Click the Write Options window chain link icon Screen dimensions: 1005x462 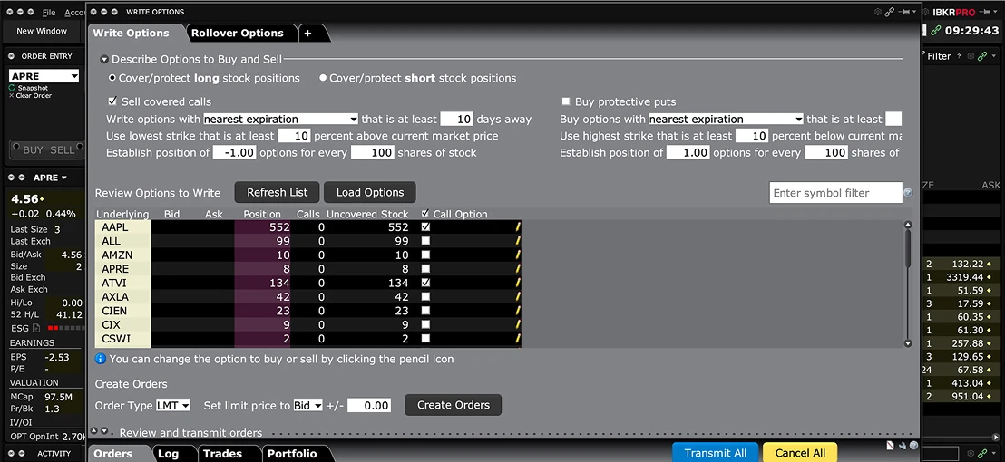point(890,12)
